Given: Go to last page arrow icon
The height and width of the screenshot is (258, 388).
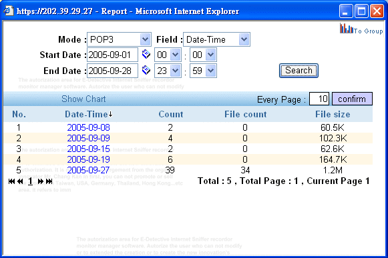Looking at the screenshot, I should [49, 181].
